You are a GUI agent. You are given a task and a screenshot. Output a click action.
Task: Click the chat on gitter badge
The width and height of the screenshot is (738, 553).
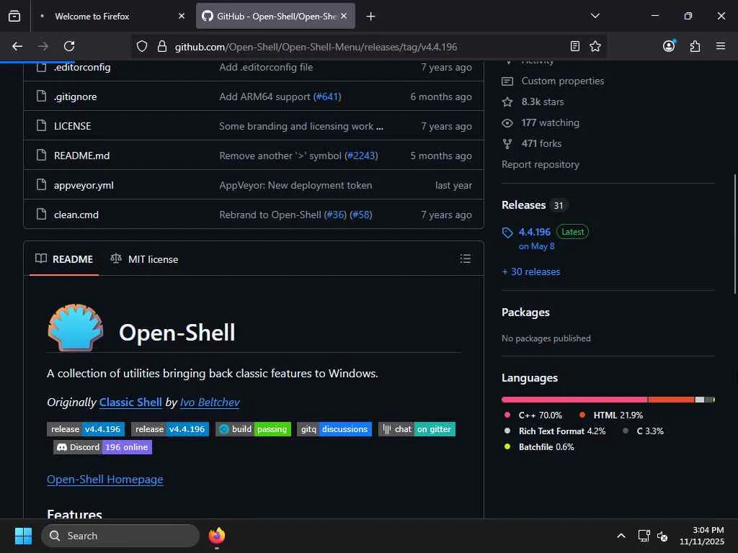(417, 429)
